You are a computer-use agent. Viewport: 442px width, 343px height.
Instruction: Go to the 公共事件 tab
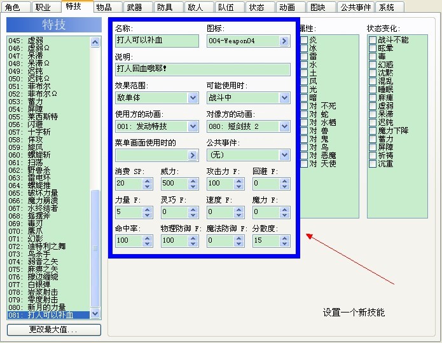[x=356, y=7]
